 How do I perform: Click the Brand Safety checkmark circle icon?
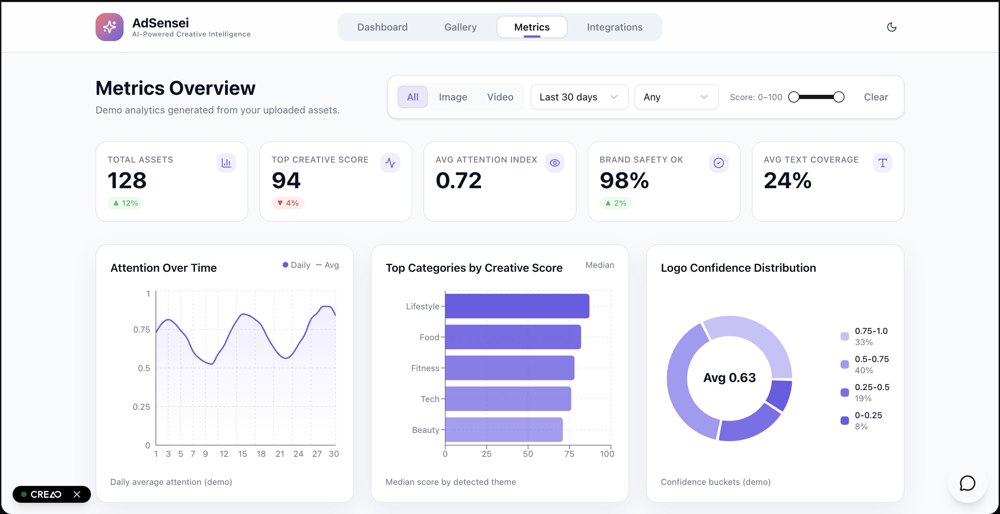(x=718, y=163)
